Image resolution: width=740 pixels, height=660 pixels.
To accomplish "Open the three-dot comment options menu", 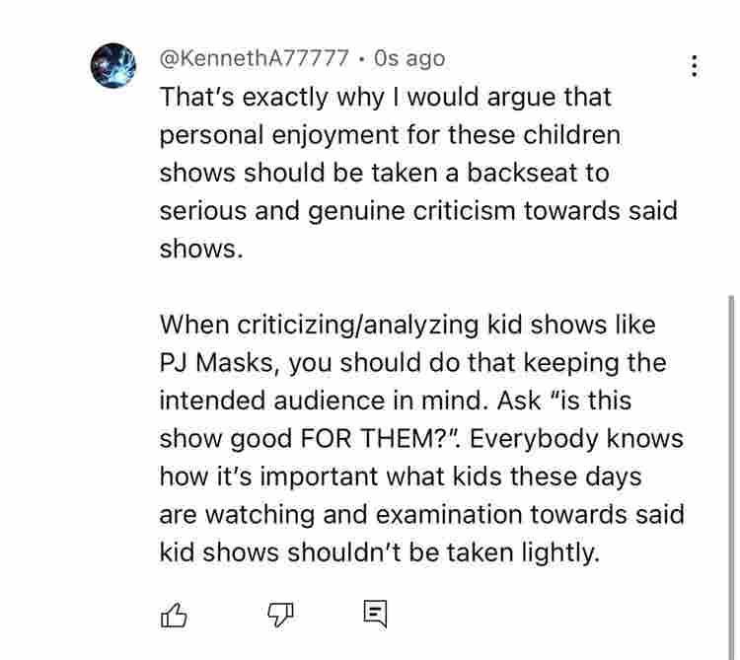I will point(694,66).
